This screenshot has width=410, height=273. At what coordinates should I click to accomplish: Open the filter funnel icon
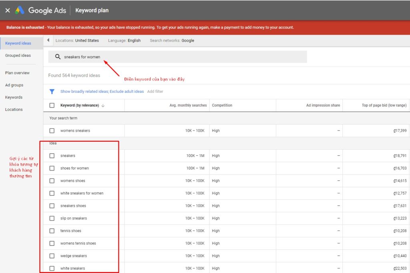click(52, 92)
